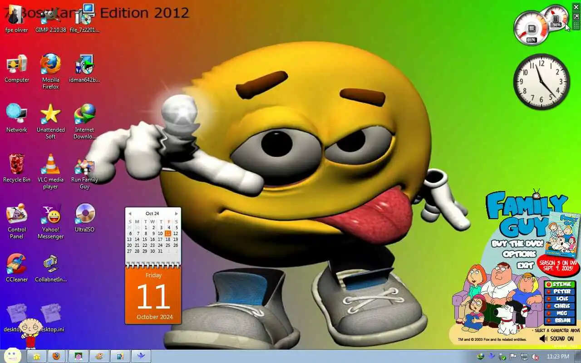Launch Yahoo! Messenger shortcut
The height and width of the screenshot is (363, 581).
click(50, 221)
